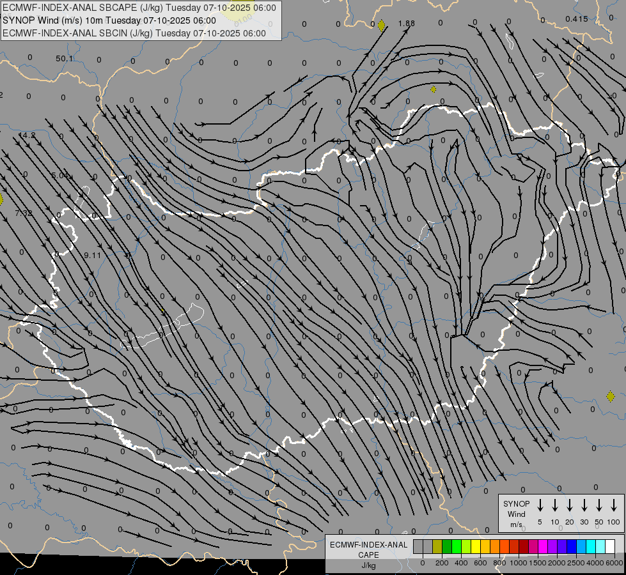Select the 100 m/s wind arrow symbol
Screen dimensions: 626x575
point(614,505)
